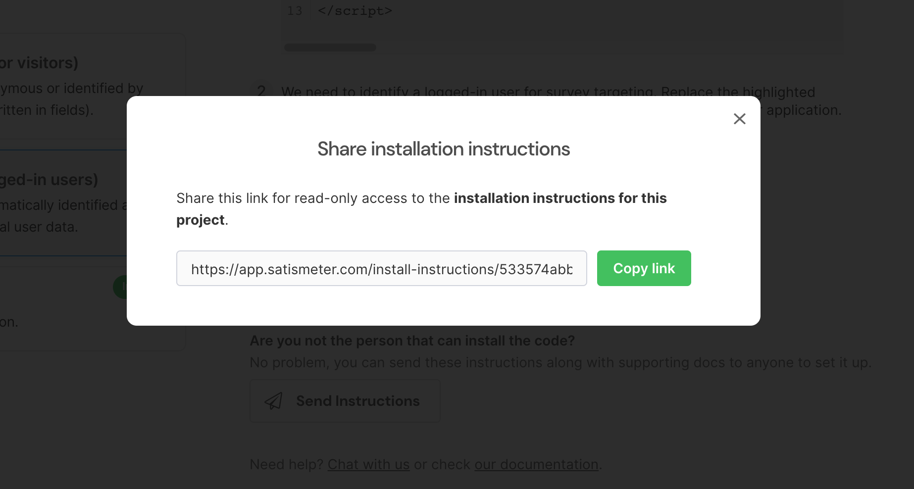Close the Share installation instructions dialog
Viewport: 914px width, 489px height.
click(x=739, y=119)
